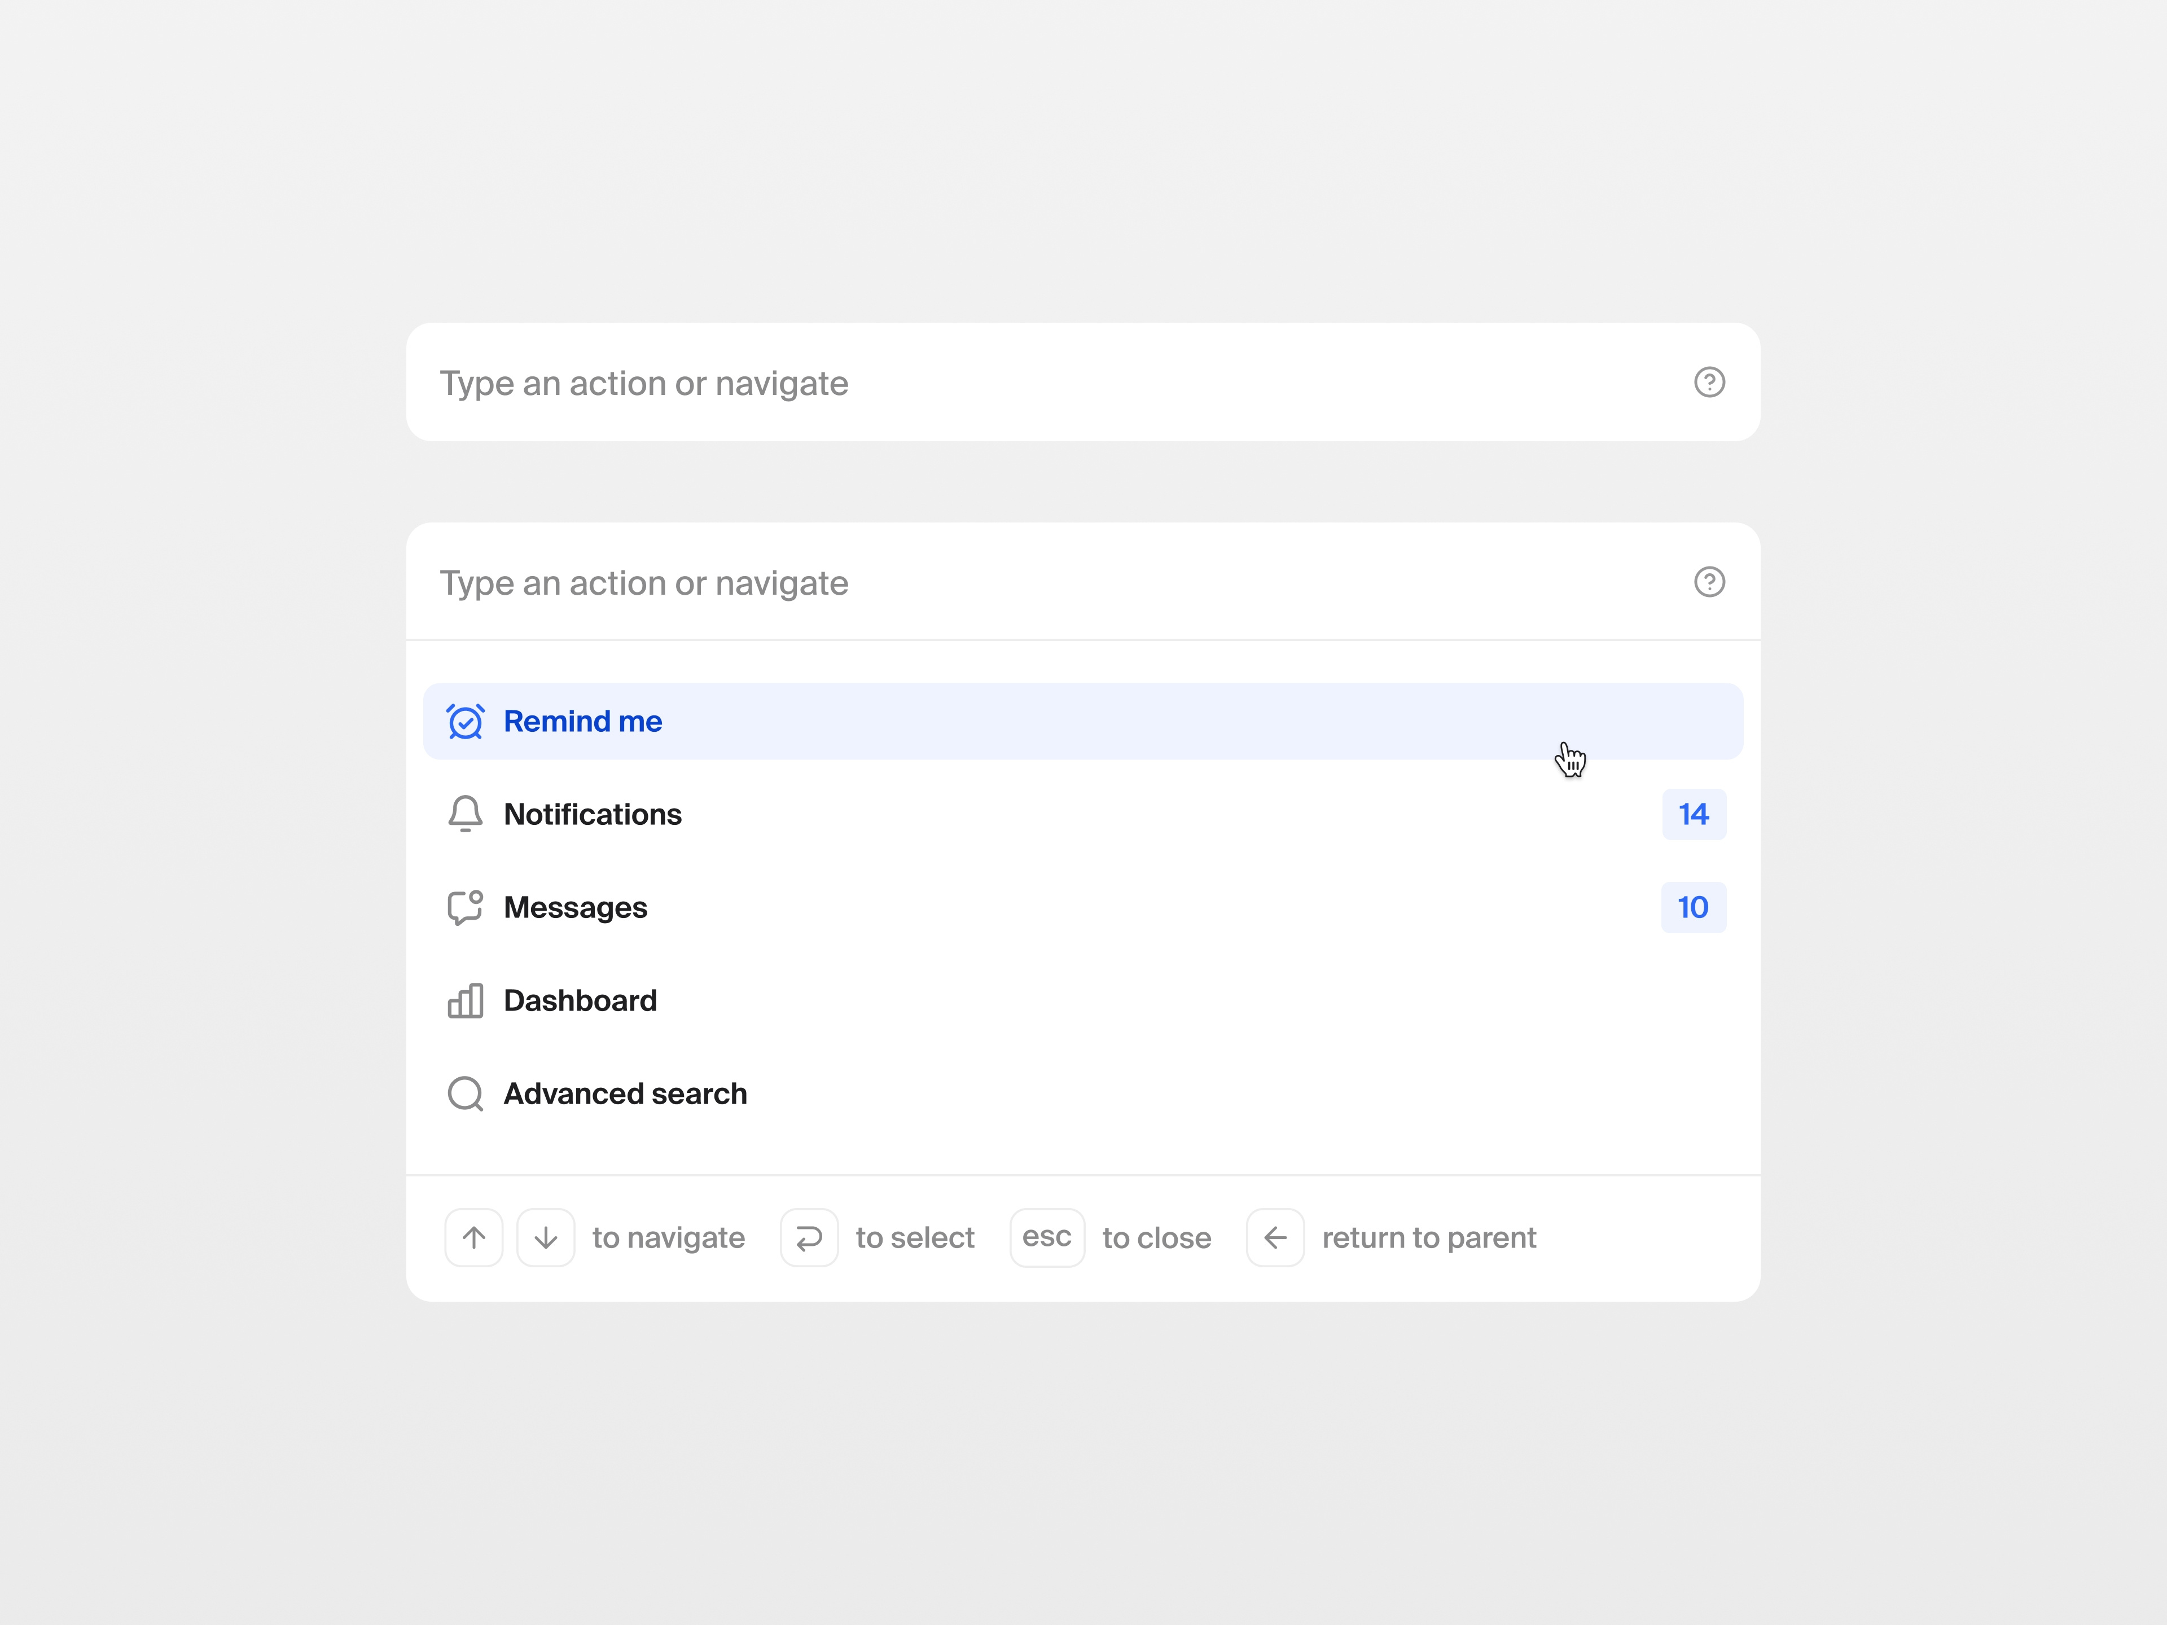Viewport: 2167px width, 1625px height.
Task: Focus the lower Type an action search field
Action: (x=881, y=583)
